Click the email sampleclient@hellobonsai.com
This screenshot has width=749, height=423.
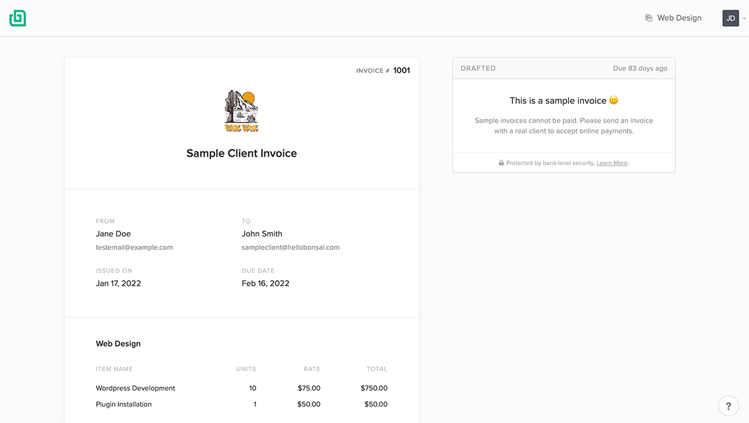tap(290, 248)
